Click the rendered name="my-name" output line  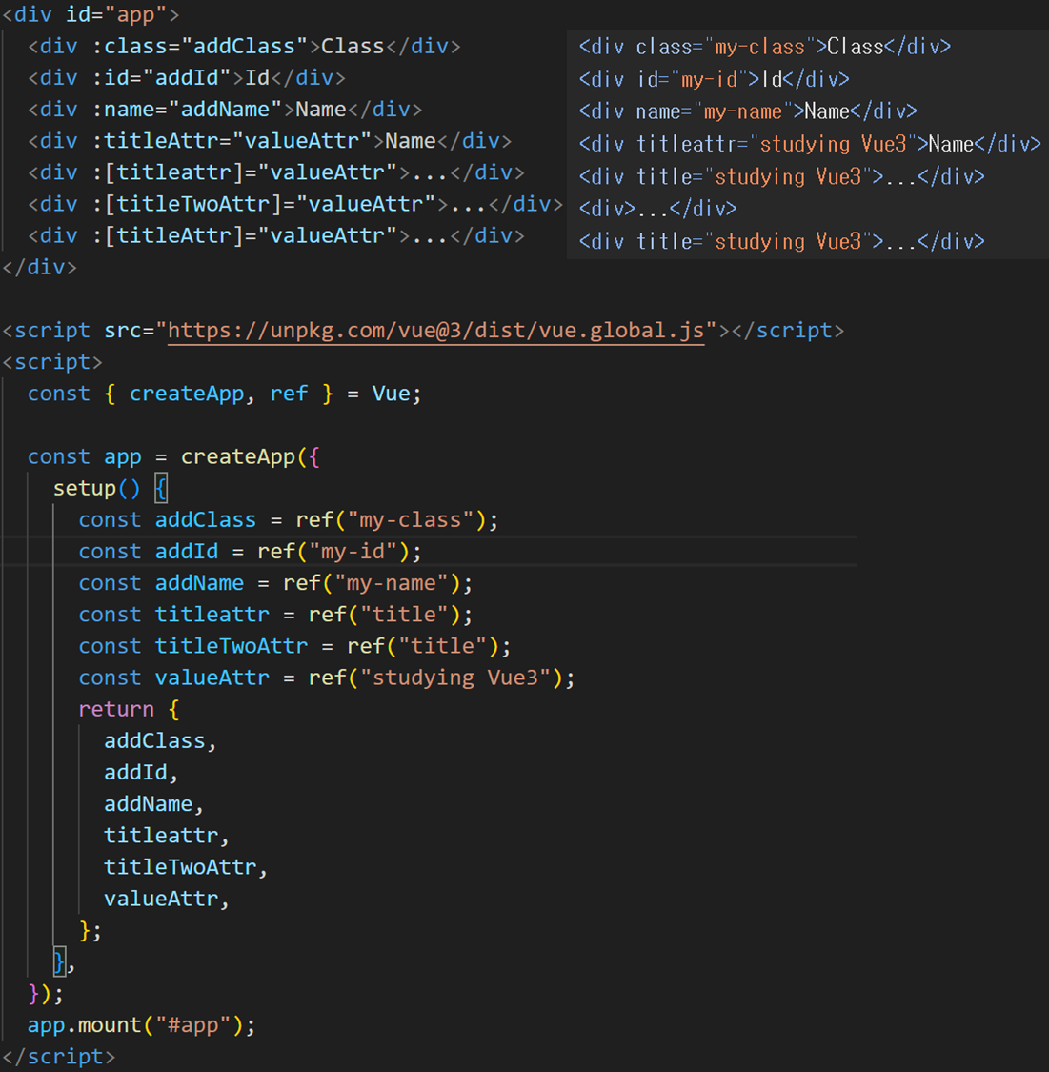coord(748,111)
